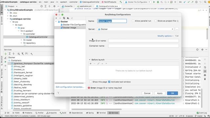Viewport: 210px width, 118px height.
Task: Open Project panel settings gear
Action: 54,6
